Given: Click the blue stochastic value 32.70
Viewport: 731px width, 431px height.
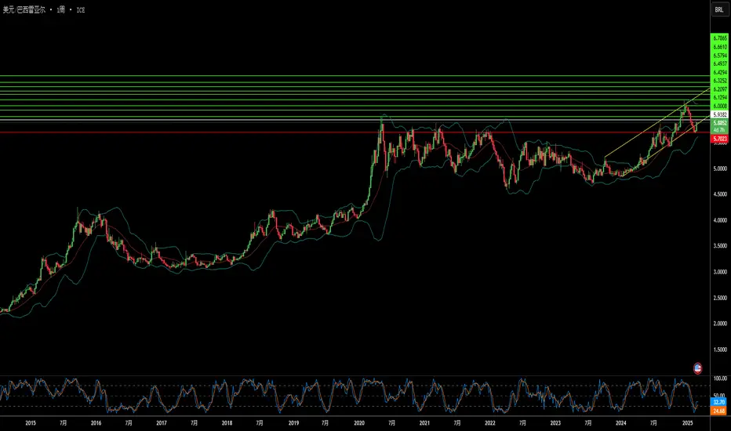Looking at the screenshot, I should tap(719, 402).
